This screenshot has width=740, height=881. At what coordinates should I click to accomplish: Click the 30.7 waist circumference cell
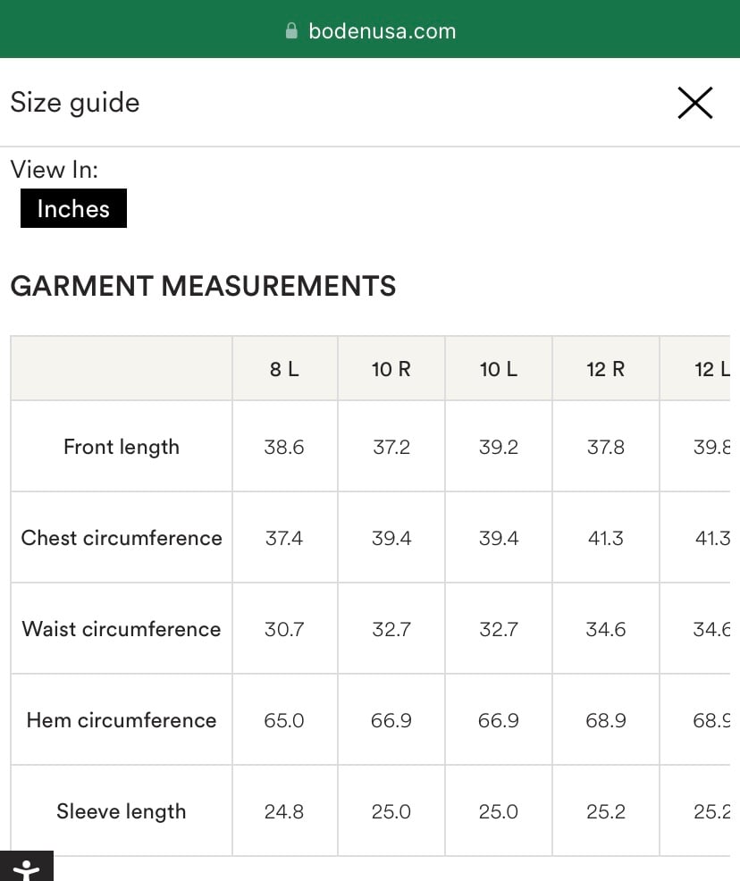(285, 629)
